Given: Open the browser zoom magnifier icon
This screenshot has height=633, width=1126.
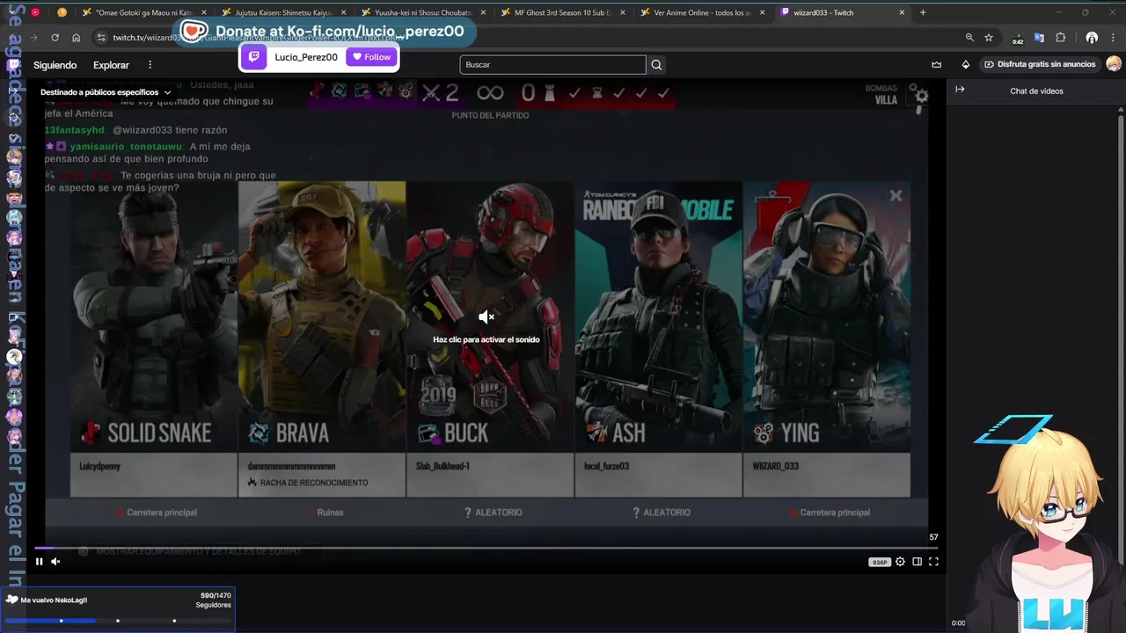Looking at the screenshot, I should click(x=969, y=38).
